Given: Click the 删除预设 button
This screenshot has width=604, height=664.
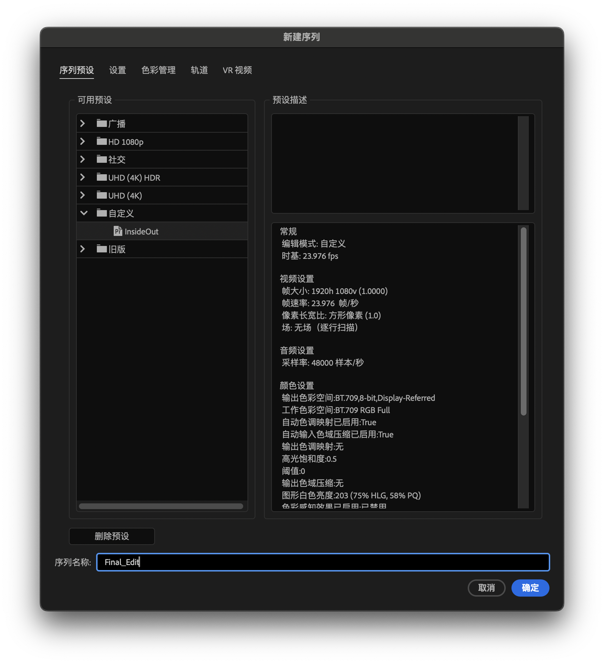Looking at the screenshot, I should click(112, 536).
